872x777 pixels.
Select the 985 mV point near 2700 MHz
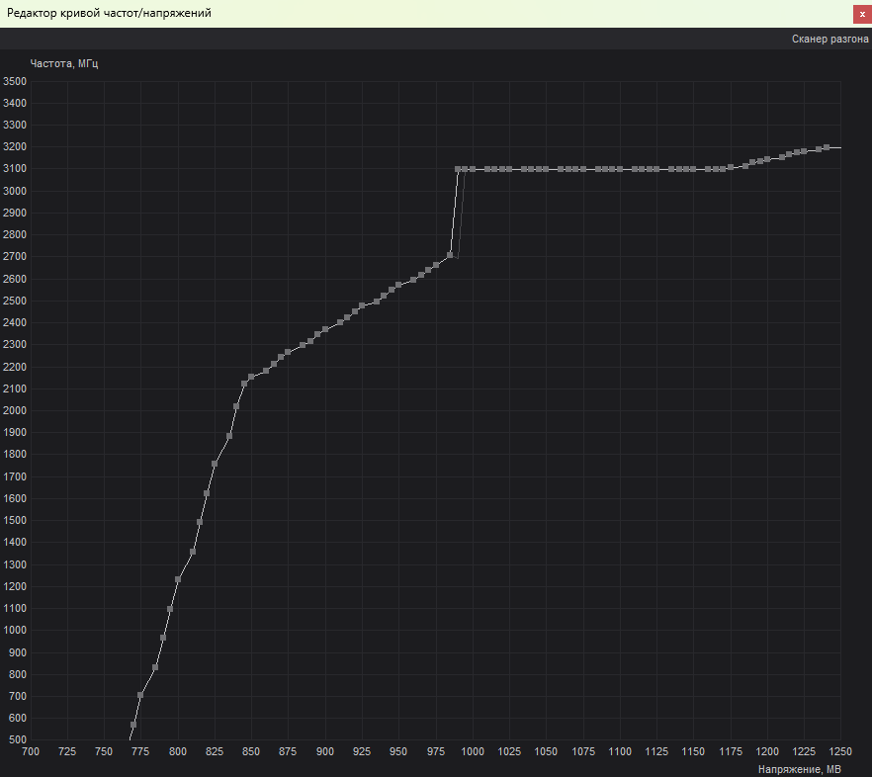(x=450, y=255)
